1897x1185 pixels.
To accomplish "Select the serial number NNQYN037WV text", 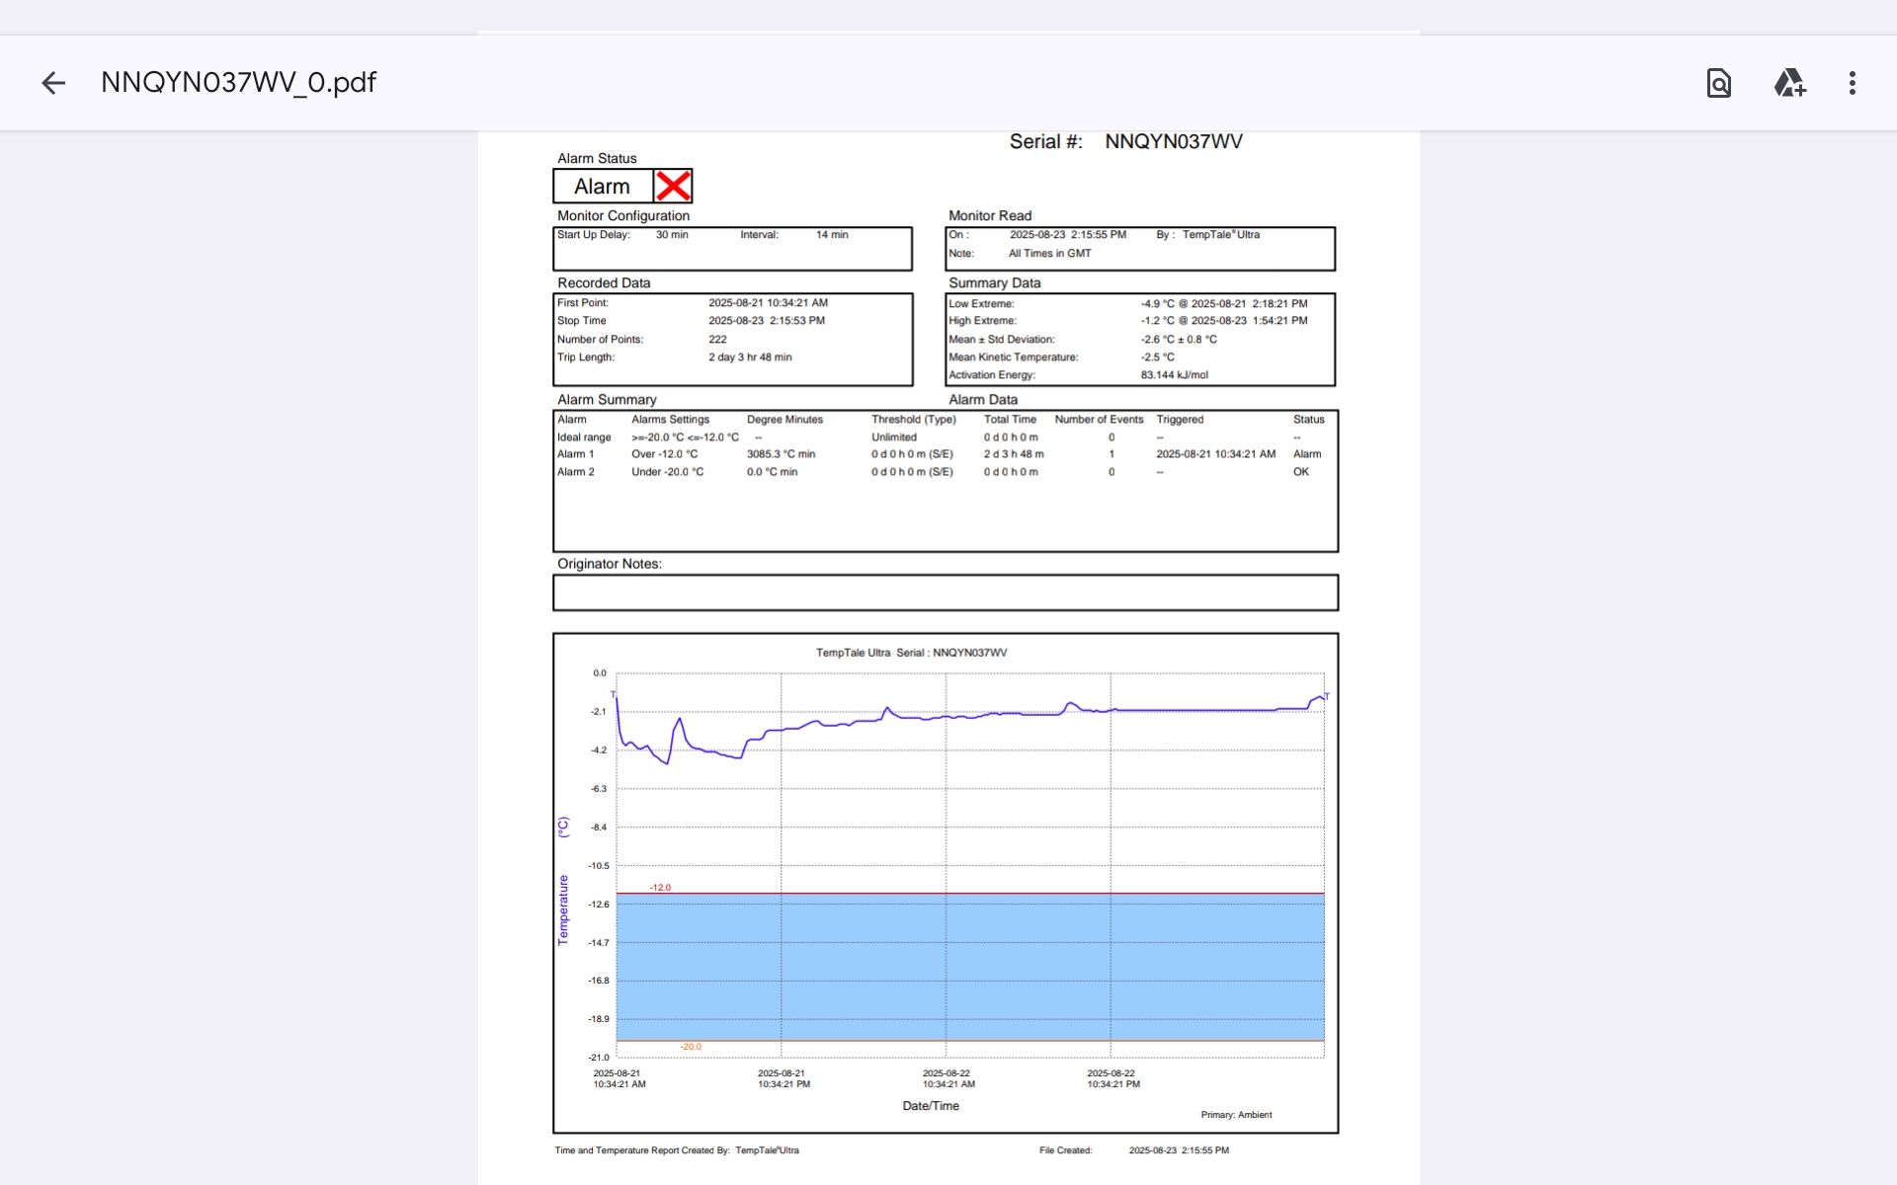I will [x=1173, y=142].
